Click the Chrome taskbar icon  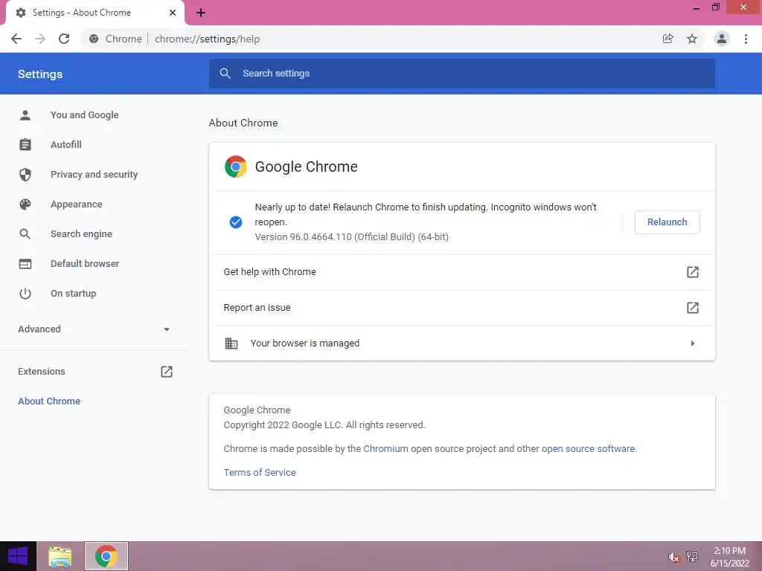point(106,556)
